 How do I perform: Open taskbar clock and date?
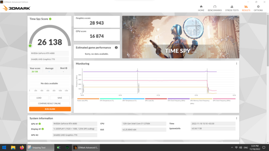255,147
